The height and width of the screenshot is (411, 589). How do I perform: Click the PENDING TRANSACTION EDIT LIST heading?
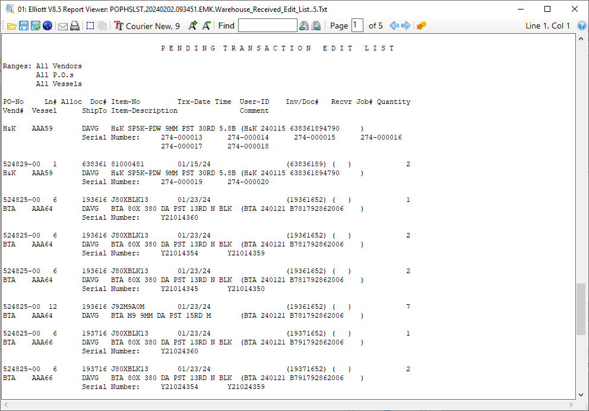pyautogui.click(x=278, y=48)
